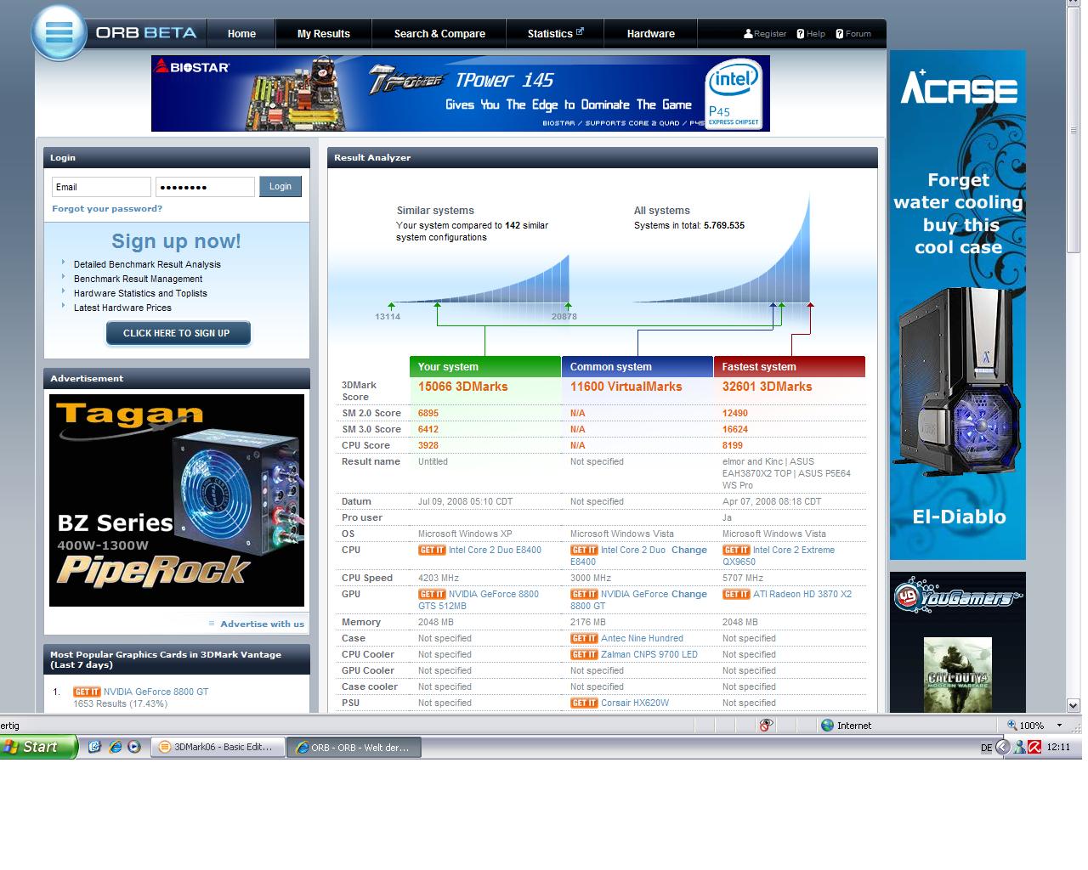1088x870 pixels.
Task: Click GET IT badge for Core 2 Extreme QX9650
Action: pyautogui.click(x=736, y=550)
